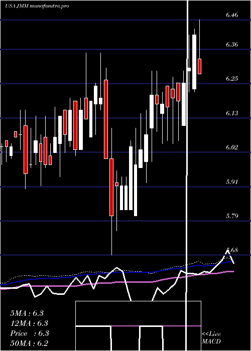Image resolution: width=251 pixels, height=351 pixels.
Task: Click the '5MA : 6.3' value
Action: (x=27, y=313)
